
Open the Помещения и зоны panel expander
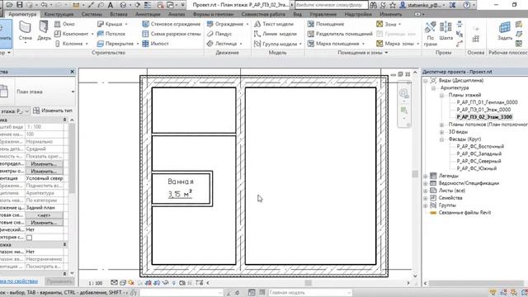click(x=386, y=53)
